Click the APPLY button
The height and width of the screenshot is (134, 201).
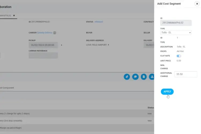click(x=167, y=92)
